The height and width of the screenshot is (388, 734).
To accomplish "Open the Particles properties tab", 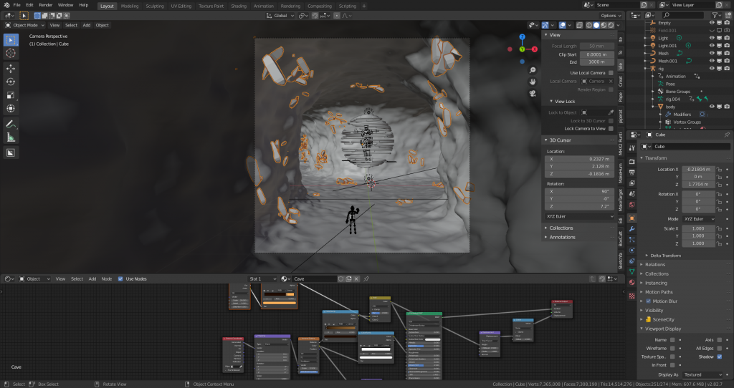I will pyautogui.click(x=632, y=239).
